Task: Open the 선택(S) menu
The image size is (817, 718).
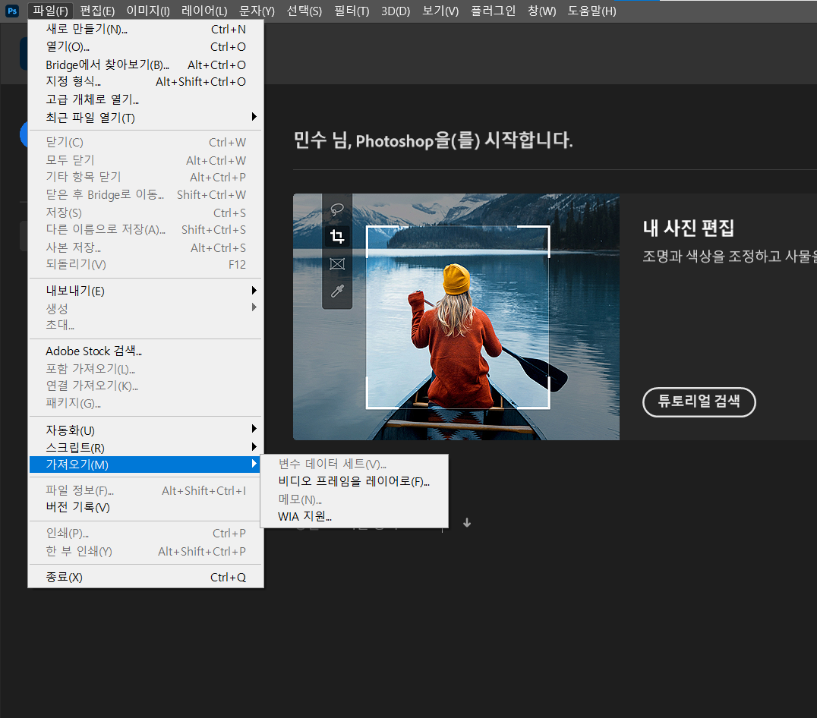Action: pyautogui.click(x=304, y=11)
